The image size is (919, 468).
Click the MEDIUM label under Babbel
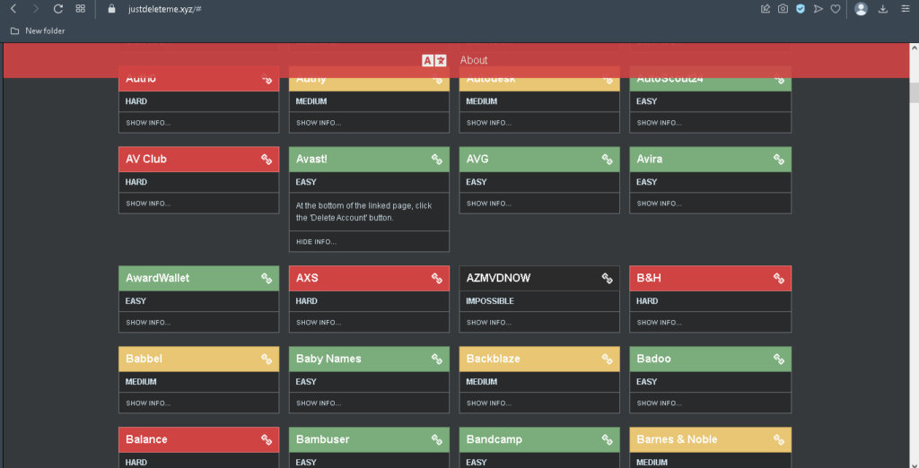(141, 382)
